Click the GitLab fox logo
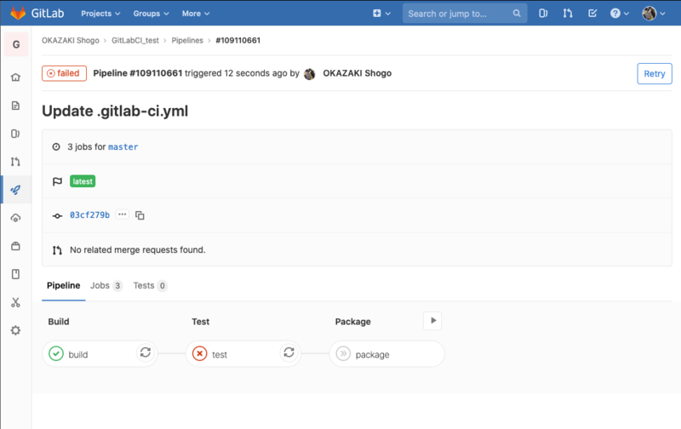681x429 pixels. tap(18, 13)
